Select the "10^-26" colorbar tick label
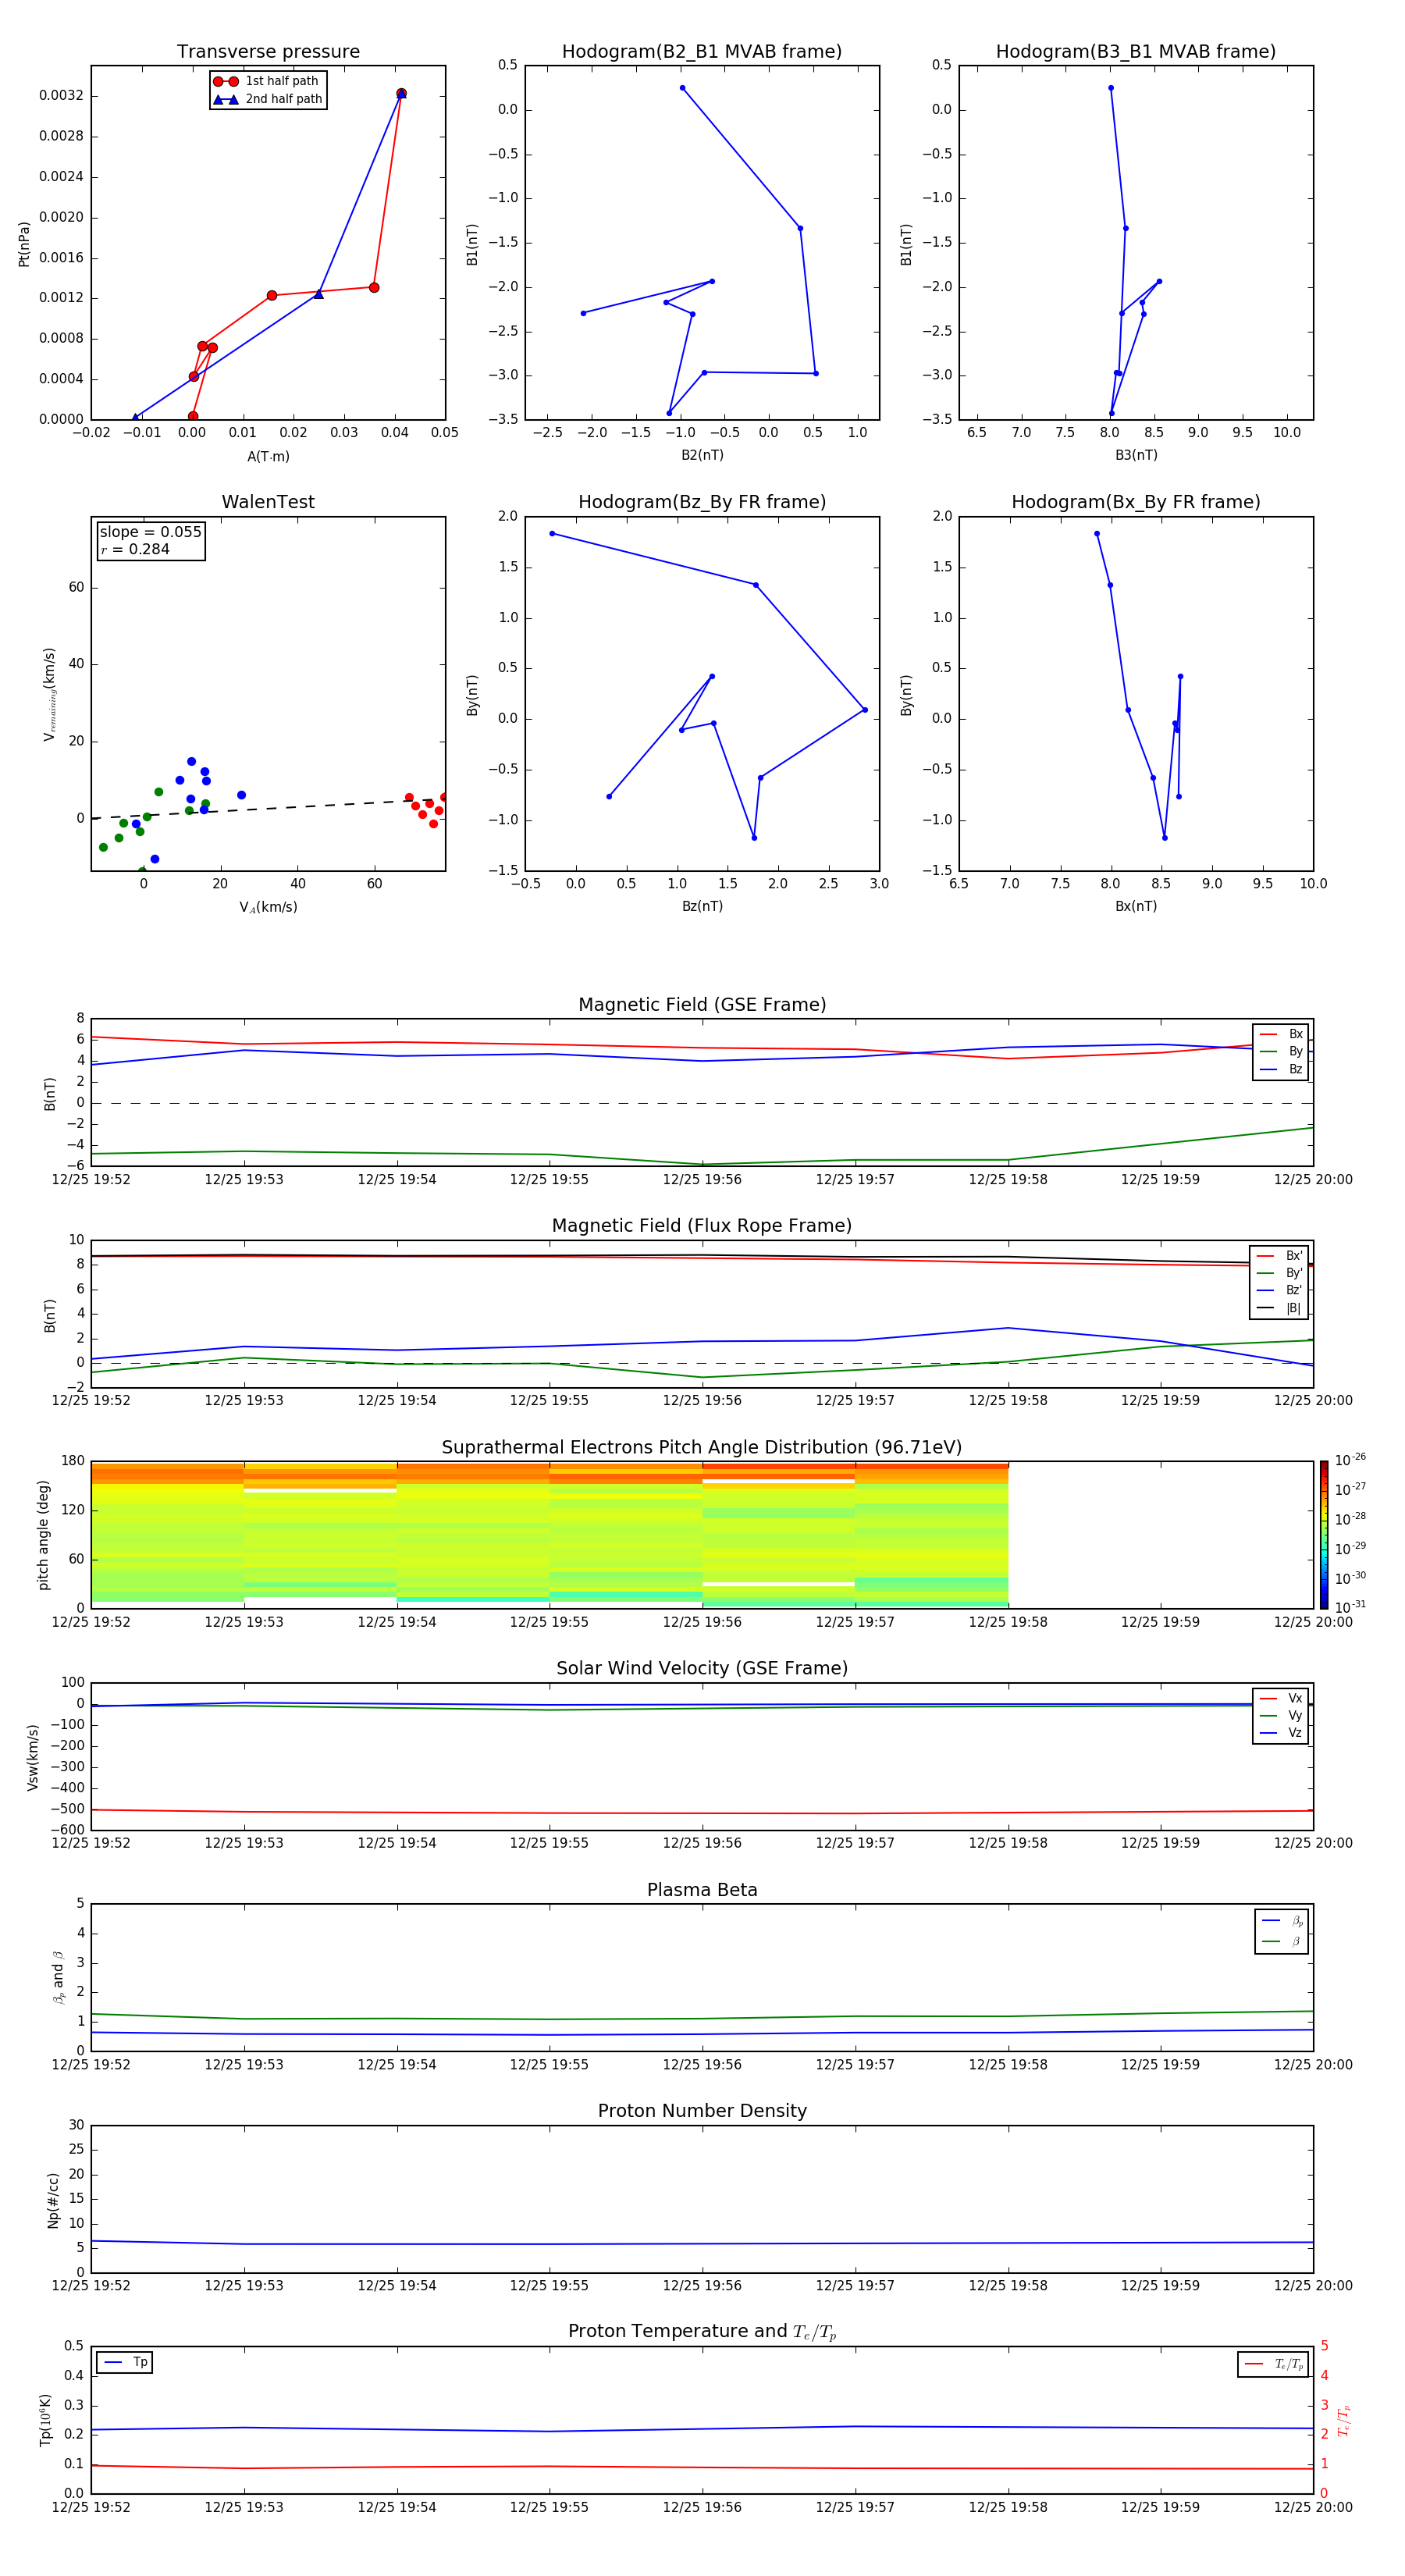1405x2576 pixels. click(x=1350, y=1460)
